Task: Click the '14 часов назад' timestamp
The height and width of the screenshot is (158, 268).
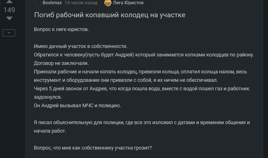Action: (81, 3)
